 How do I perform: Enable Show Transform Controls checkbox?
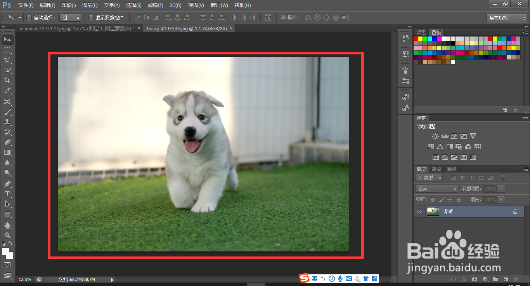tap(91, 17)
